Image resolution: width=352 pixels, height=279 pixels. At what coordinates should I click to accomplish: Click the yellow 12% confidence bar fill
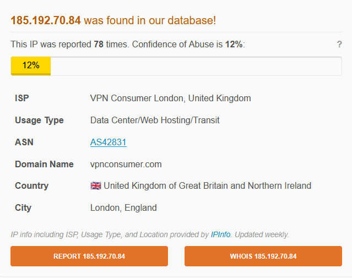(31, 65)
